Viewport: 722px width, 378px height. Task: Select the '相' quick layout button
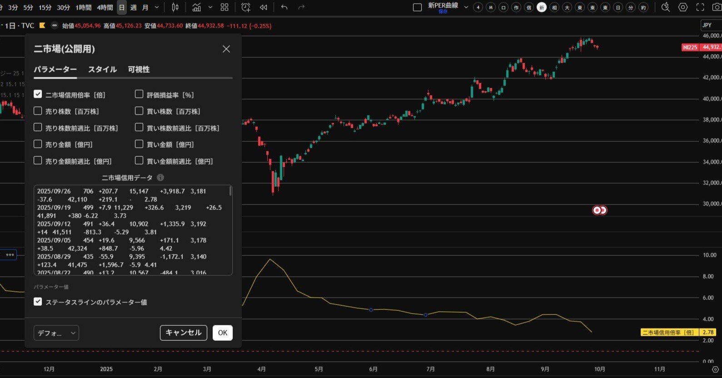click(x=554, y=7)
